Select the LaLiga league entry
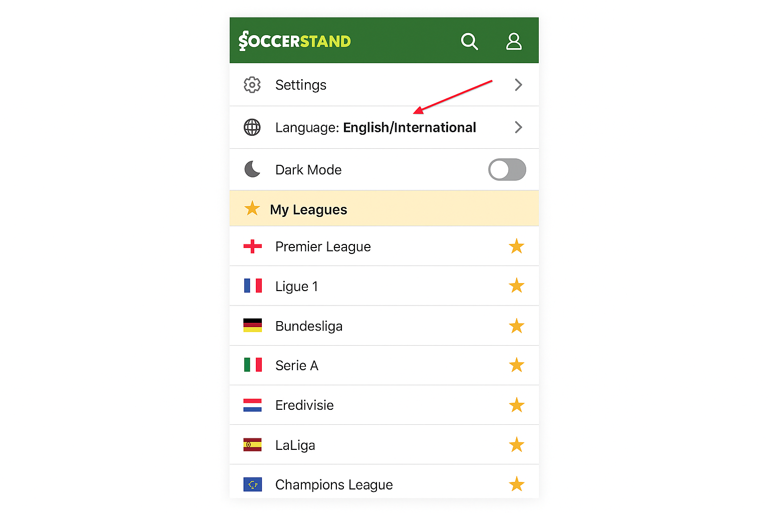This screenshot has height=513, width=769. (x=295, y=445)
